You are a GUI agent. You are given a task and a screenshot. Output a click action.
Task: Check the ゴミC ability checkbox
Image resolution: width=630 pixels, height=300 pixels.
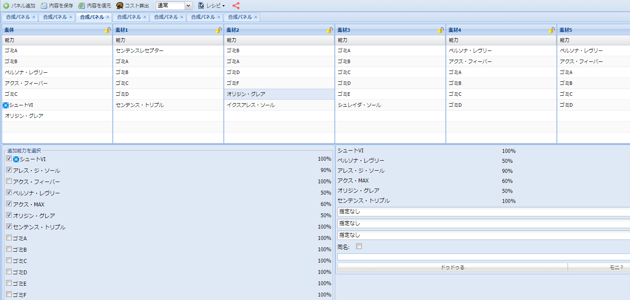[x=9, y=261]
